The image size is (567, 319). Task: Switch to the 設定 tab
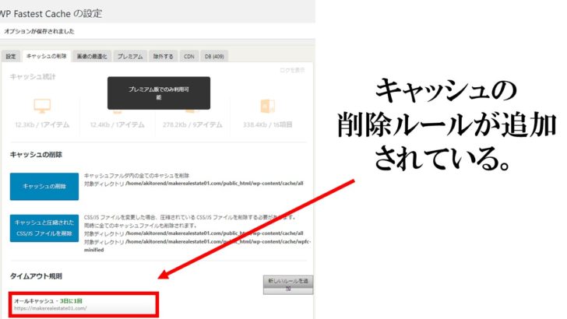pyautogui.click(x=11, y=56)
